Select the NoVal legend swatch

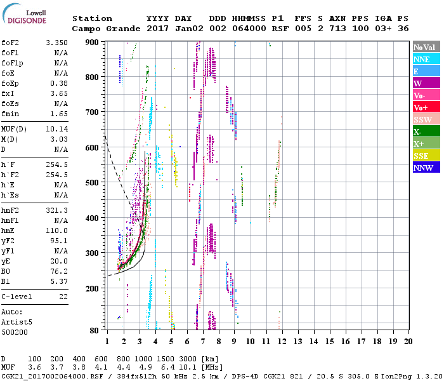coord(426,47)
